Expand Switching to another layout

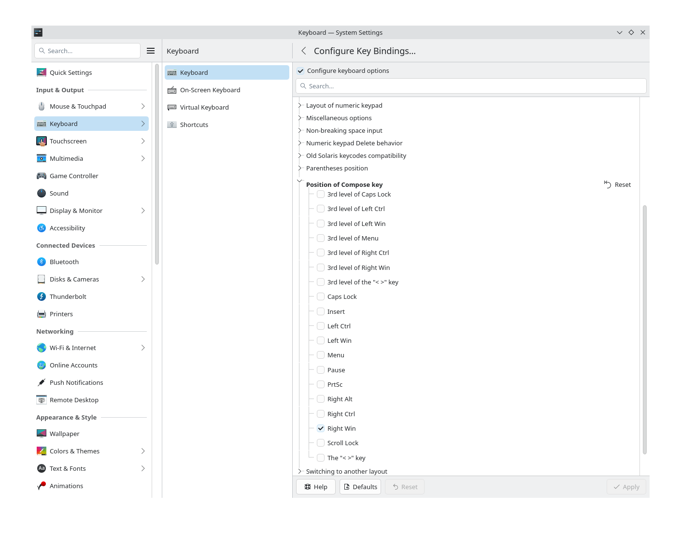pos(299,471)
